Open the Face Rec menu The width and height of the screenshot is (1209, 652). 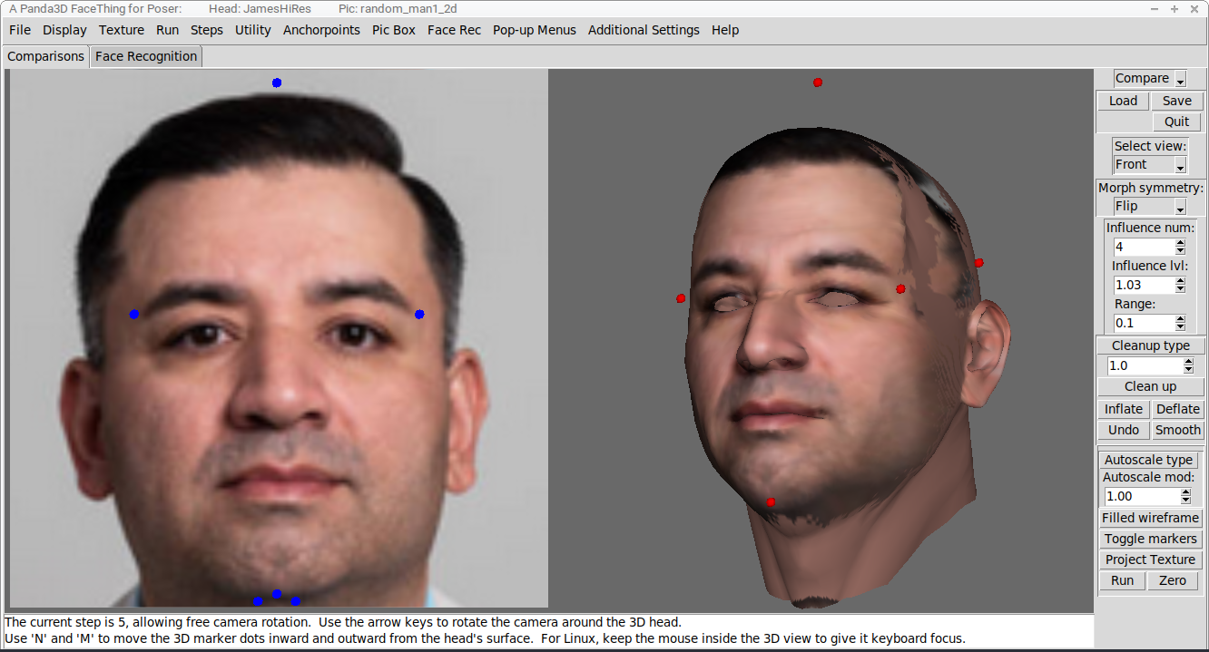(x=455, y=30)
